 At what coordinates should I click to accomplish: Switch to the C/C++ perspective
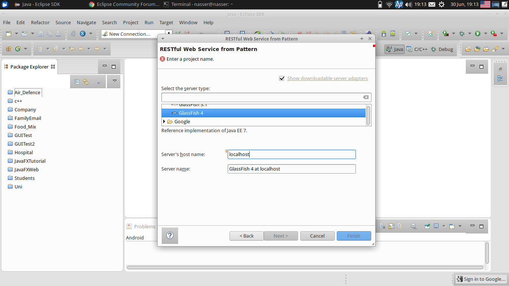pos(417,49)
